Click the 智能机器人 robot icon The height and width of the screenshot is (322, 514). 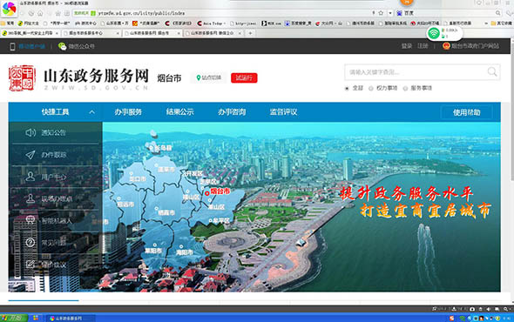click(30, 220)
